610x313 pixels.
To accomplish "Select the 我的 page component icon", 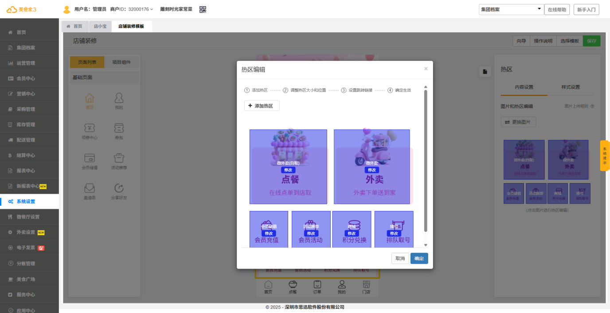I will click(118, 99).
